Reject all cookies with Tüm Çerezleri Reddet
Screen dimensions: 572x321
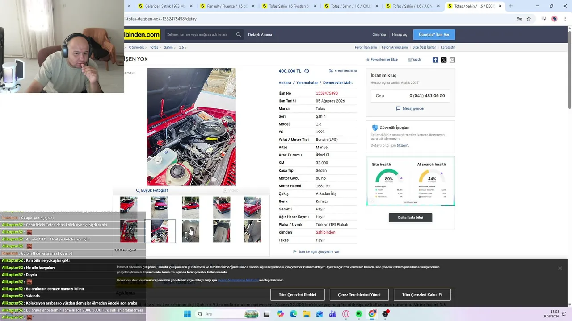[298, 295]
